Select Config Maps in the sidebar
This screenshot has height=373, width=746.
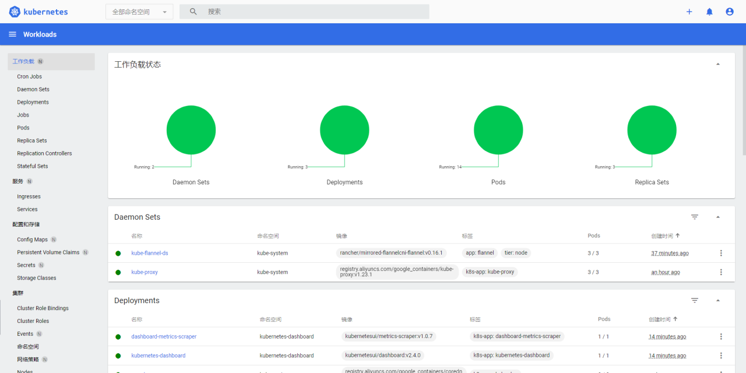(32, 240)
